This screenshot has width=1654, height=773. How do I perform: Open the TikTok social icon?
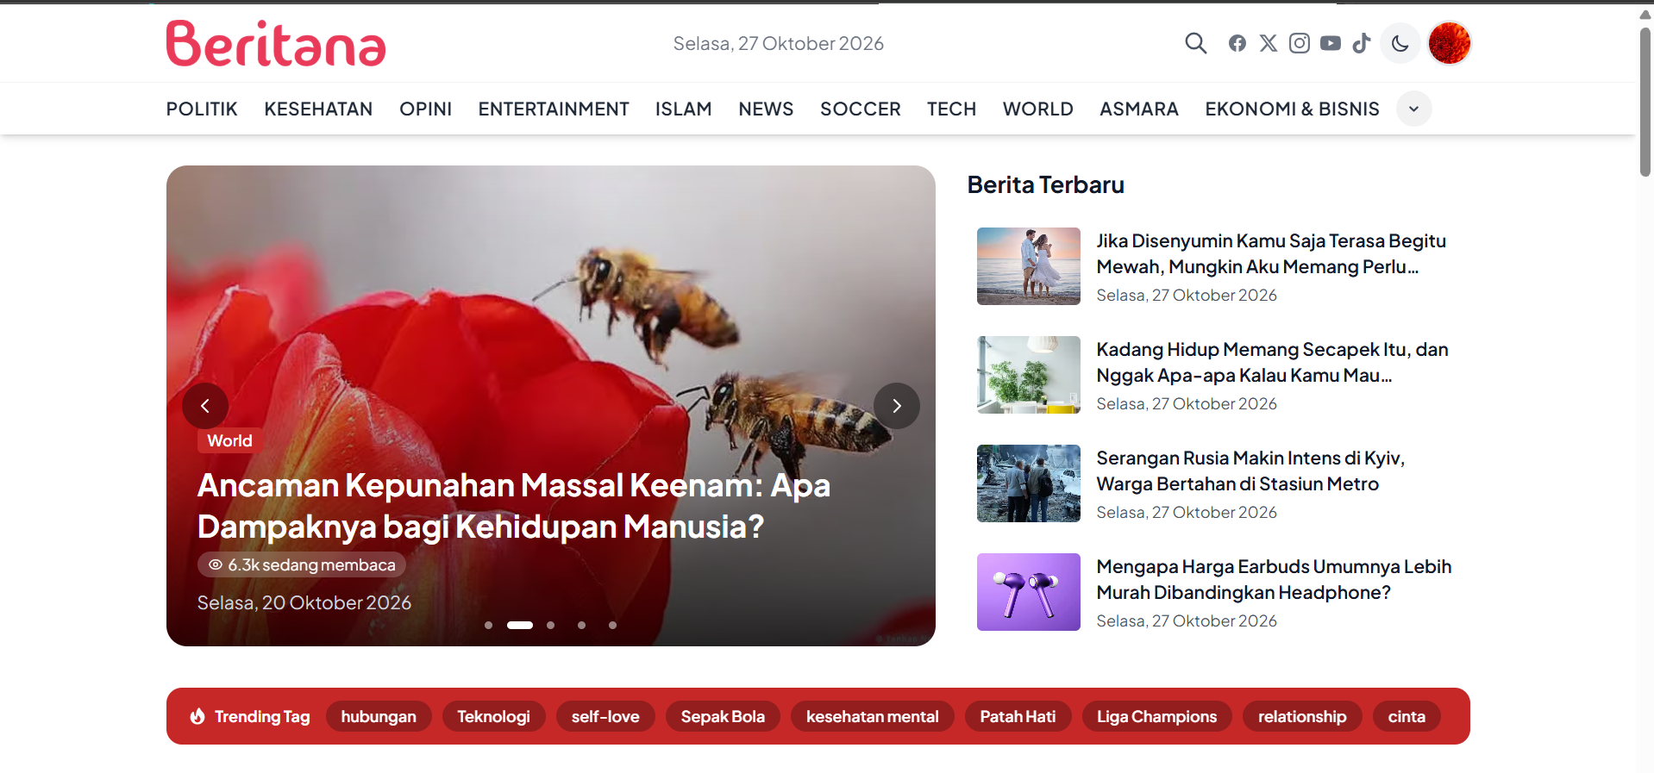tap(1362, 43)
